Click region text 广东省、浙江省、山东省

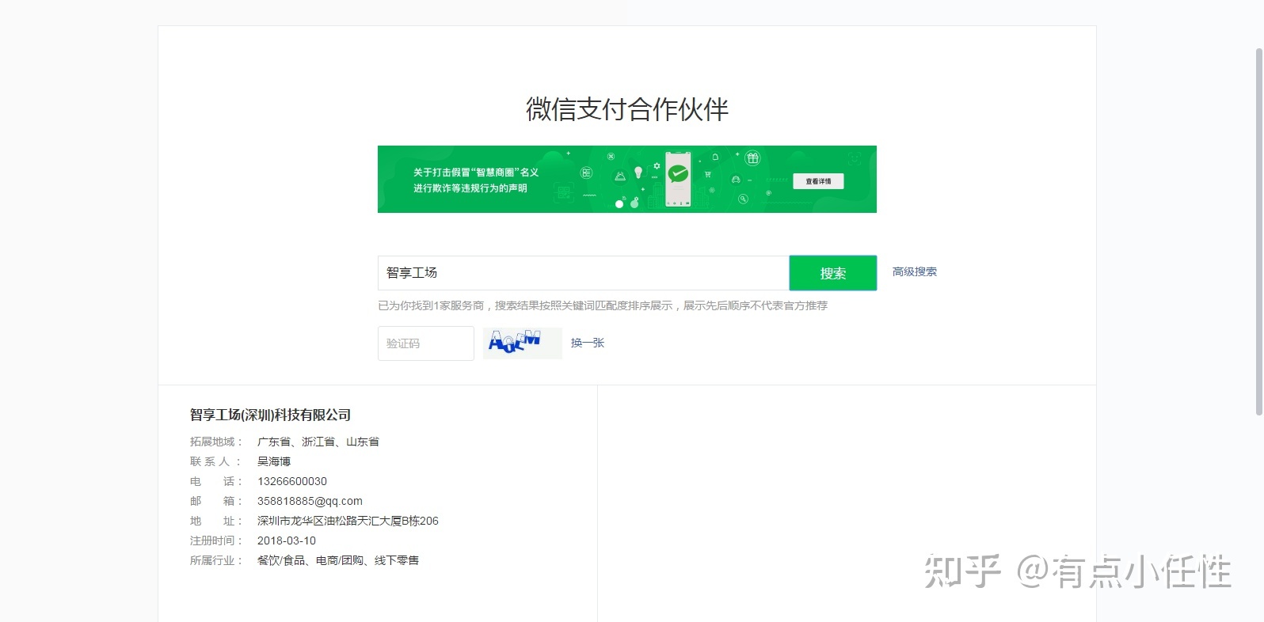[318, 442]
